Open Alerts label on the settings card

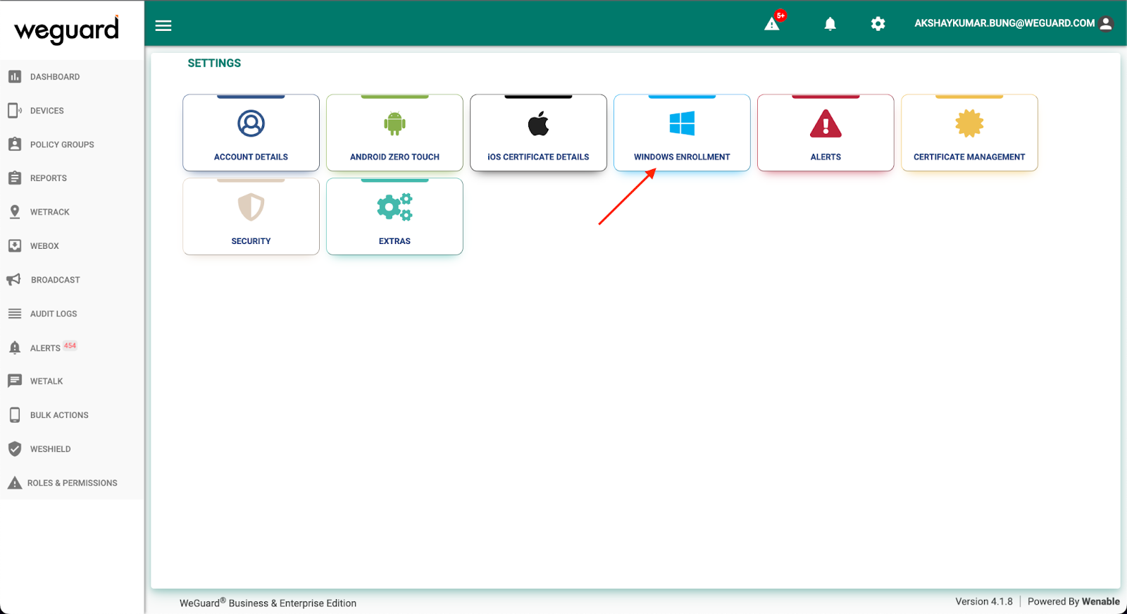(826, 157)
